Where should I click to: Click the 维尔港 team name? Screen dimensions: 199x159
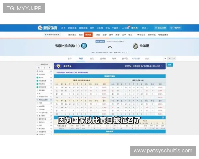coord(144,46)
